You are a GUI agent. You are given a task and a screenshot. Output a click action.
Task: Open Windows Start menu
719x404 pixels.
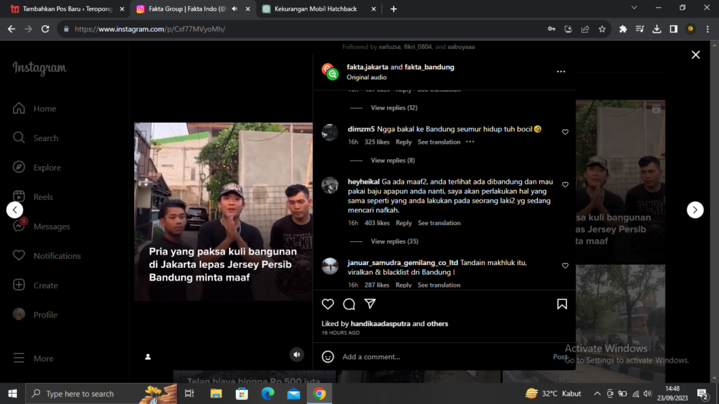13,393
